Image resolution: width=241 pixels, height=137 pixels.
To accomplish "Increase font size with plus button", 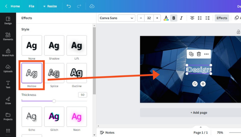I will [x=157, y=18].
